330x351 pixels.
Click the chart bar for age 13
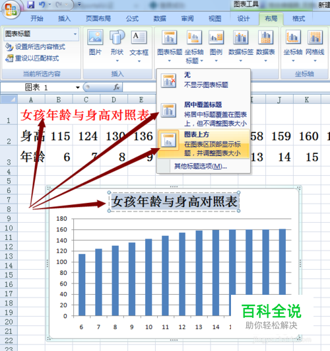tap(199, 273)
